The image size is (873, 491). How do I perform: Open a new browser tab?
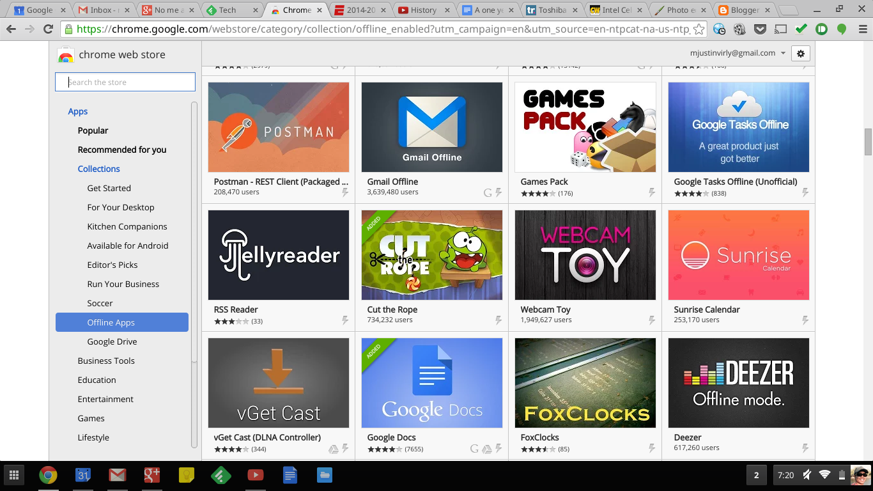click(x=790, y=10)
